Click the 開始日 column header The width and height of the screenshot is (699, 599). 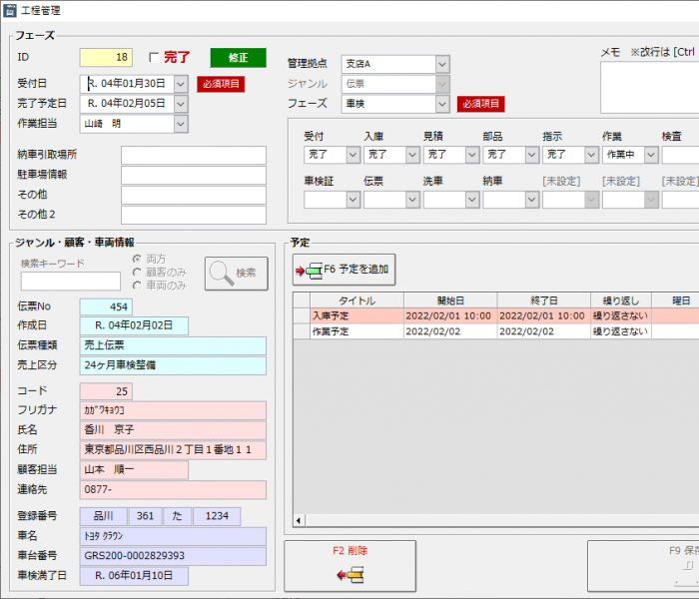click(450, 300)
